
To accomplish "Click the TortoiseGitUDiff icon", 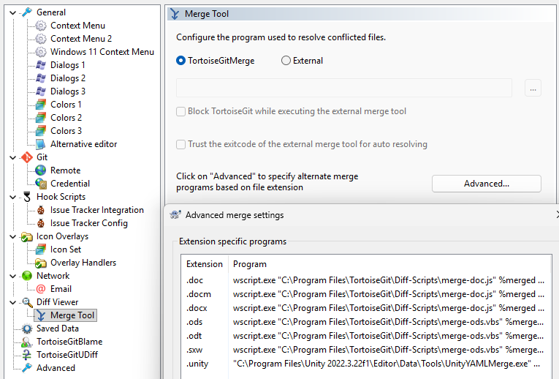I will [27, 355].
